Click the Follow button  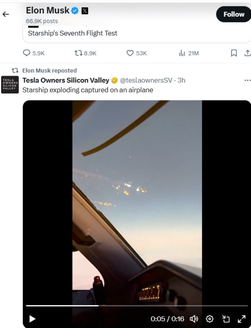(x=233, y=15)
